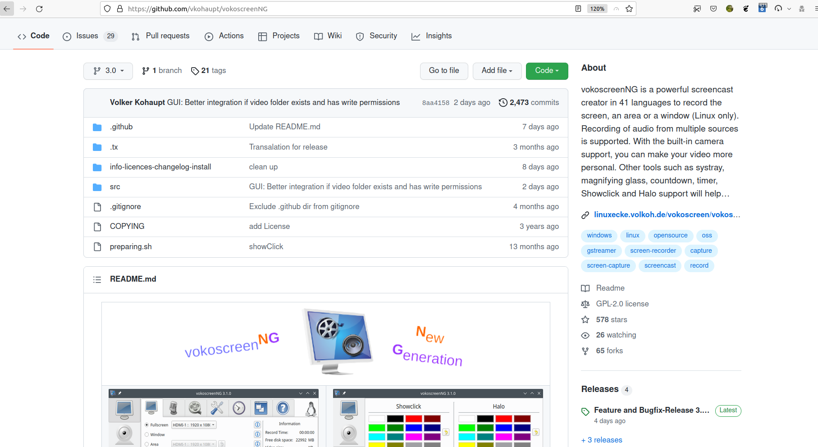Click the info-licences-changelog-install folder icon

pos(97,167)
